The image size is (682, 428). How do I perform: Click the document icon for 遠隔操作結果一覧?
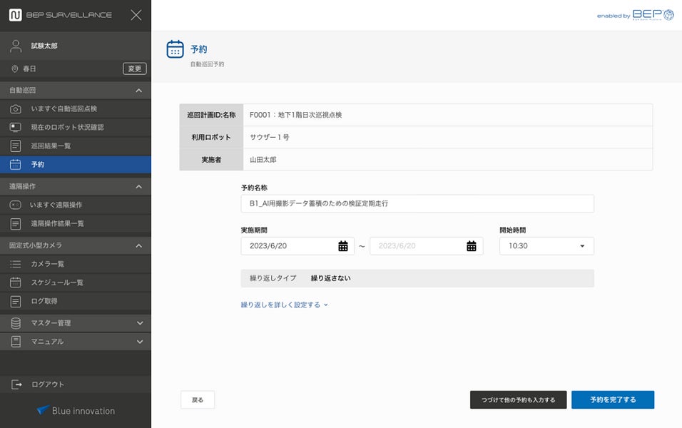coord(16,223)
